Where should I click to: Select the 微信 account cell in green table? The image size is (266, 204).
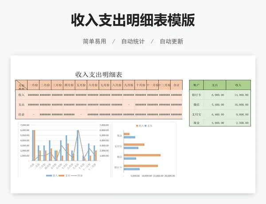click(x=196, y=105)
